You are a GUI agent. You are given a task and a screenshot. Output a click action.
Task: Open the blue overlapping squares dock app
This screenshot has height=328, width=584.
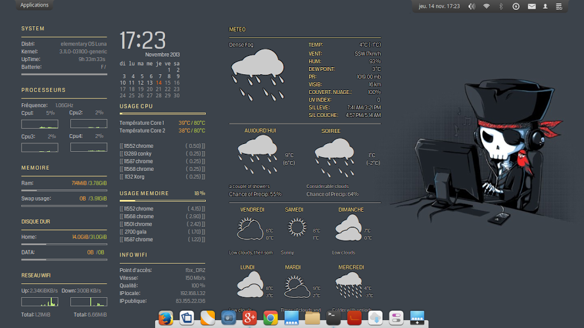187,318
